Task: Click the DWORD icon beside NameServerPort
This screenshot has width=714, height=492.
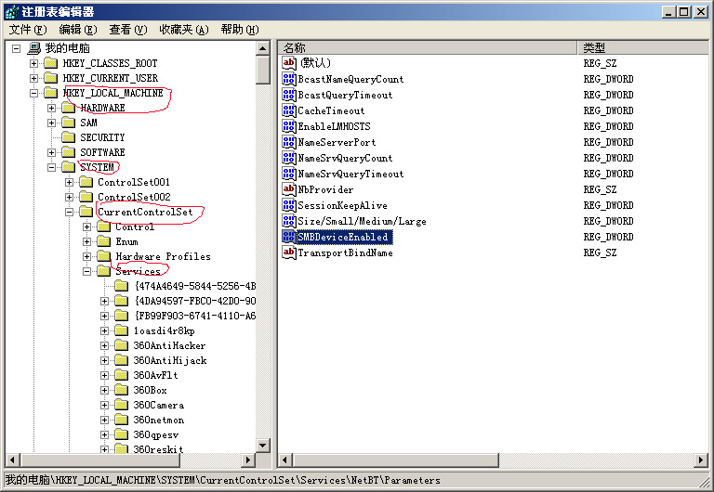Action: point(289,142)
